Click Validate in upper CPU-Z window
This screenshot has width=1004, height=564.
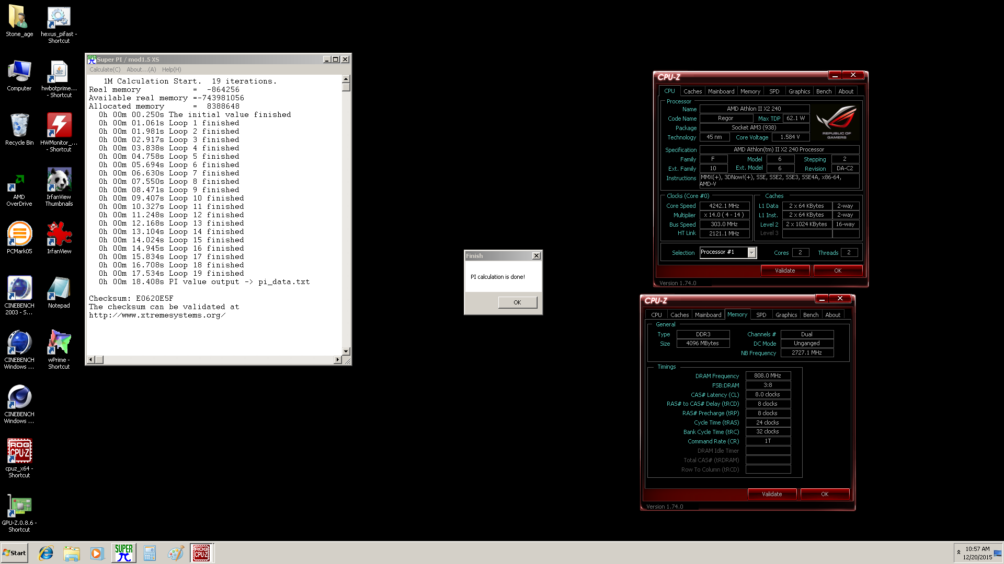[785, 271]
